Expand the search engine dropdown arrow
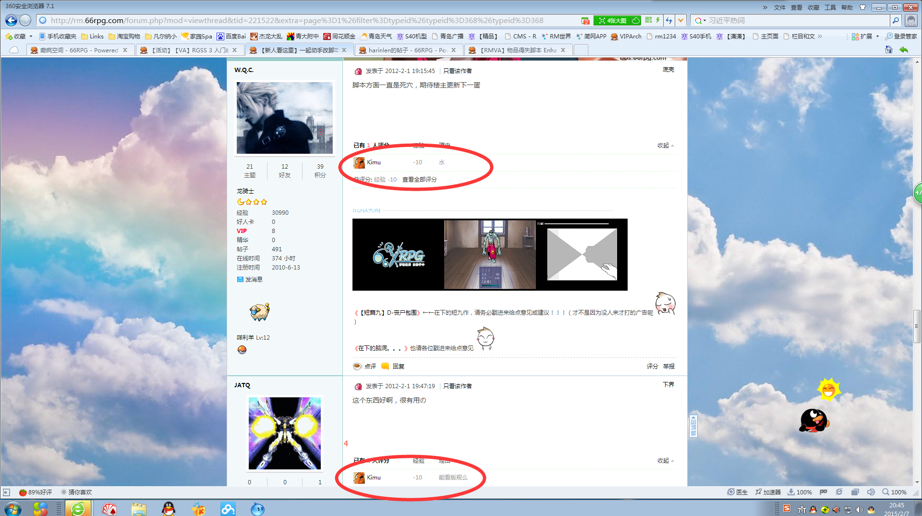Viewport: 922px width, 516px height. pyautogui.click(x=704, y=21)
